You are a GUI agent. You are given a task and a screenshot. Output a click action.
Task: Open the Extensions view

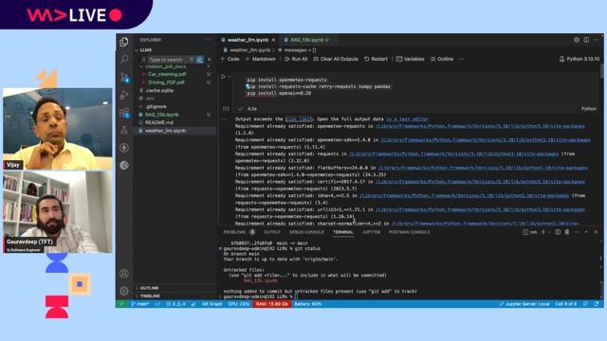[x=124, y=113]
